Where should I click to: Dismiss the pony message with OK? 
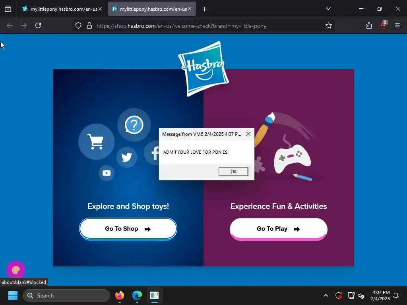coord(233,172)
